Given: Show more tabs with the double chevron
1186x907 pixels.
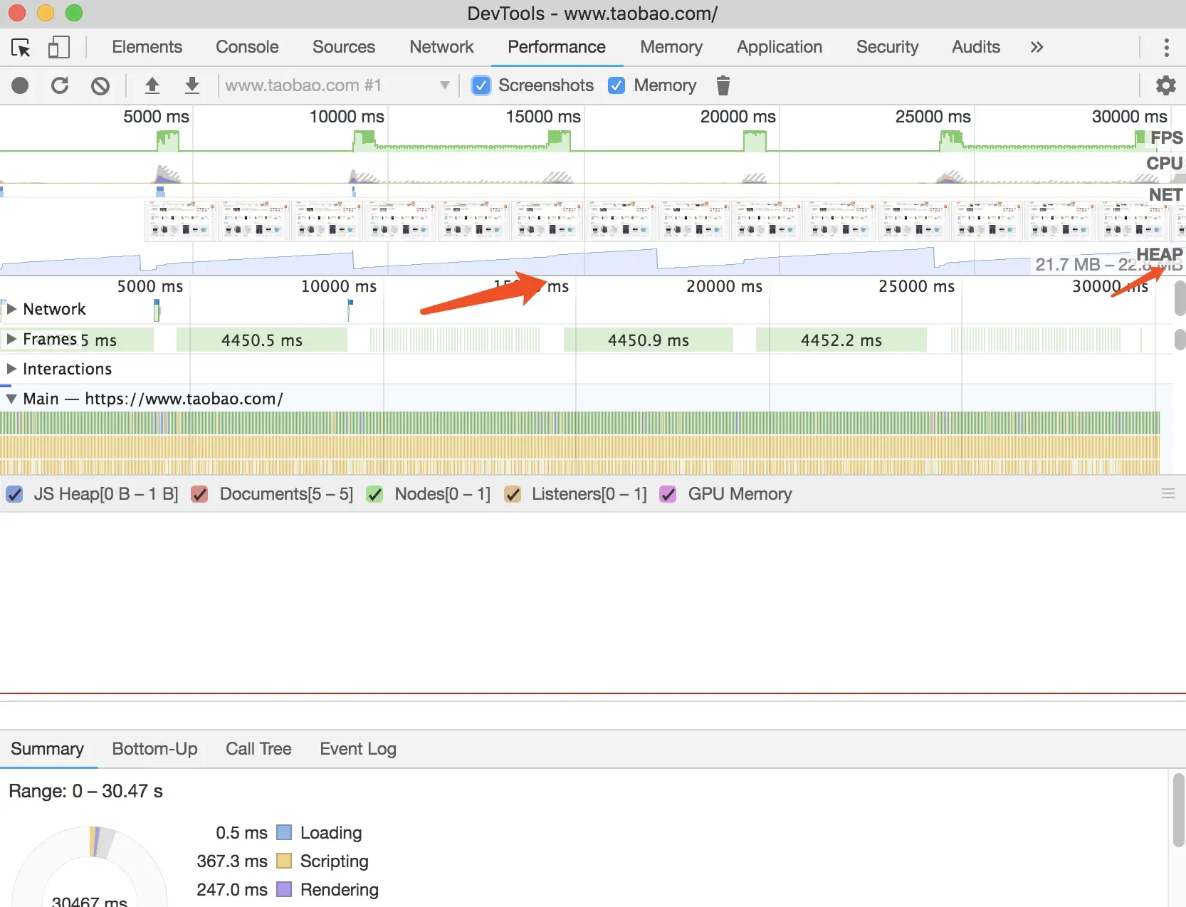Looking at the screenshot, I should pyautogui.click(x=1037, y=47).
